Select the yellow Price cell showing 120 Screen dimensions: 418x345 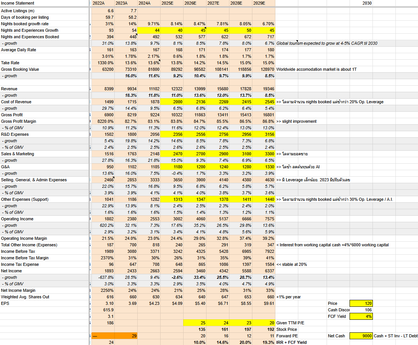tap(361, 303)
